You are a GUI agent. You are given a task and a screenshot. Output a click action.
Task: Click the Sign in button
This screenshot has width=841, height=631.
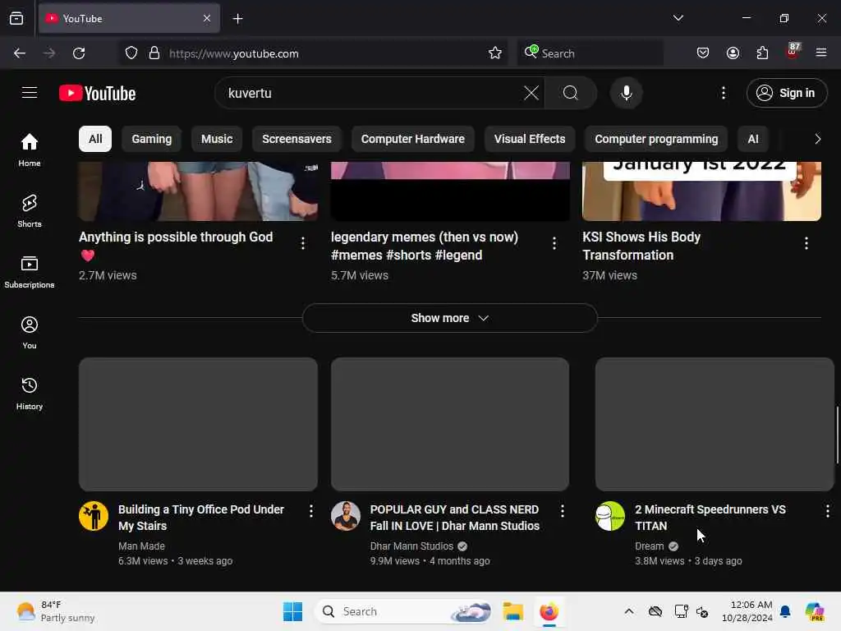(787, 93)
